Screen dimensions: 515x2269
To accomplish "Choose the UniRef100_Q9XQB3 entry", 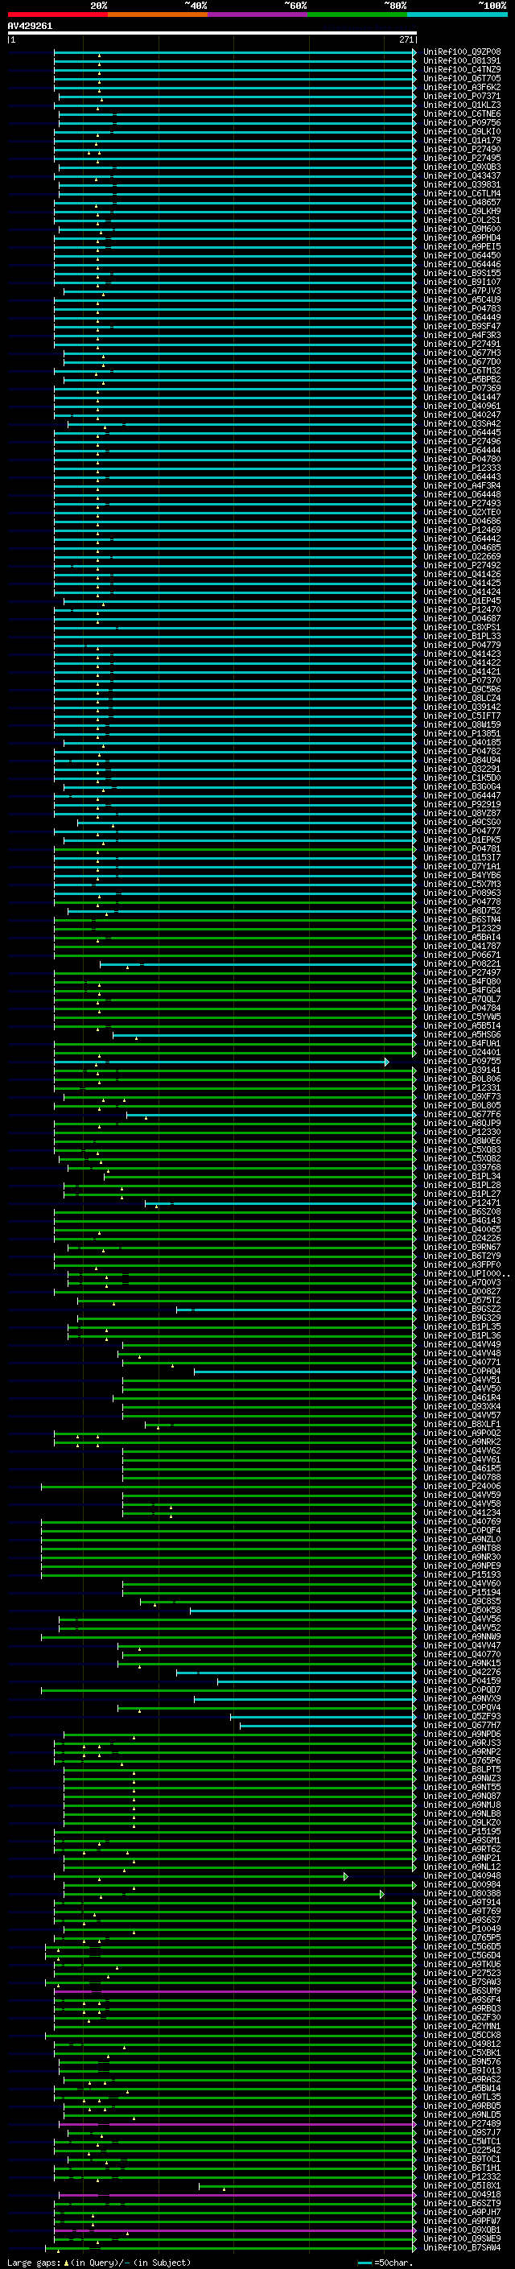I will tap(462, 167).
